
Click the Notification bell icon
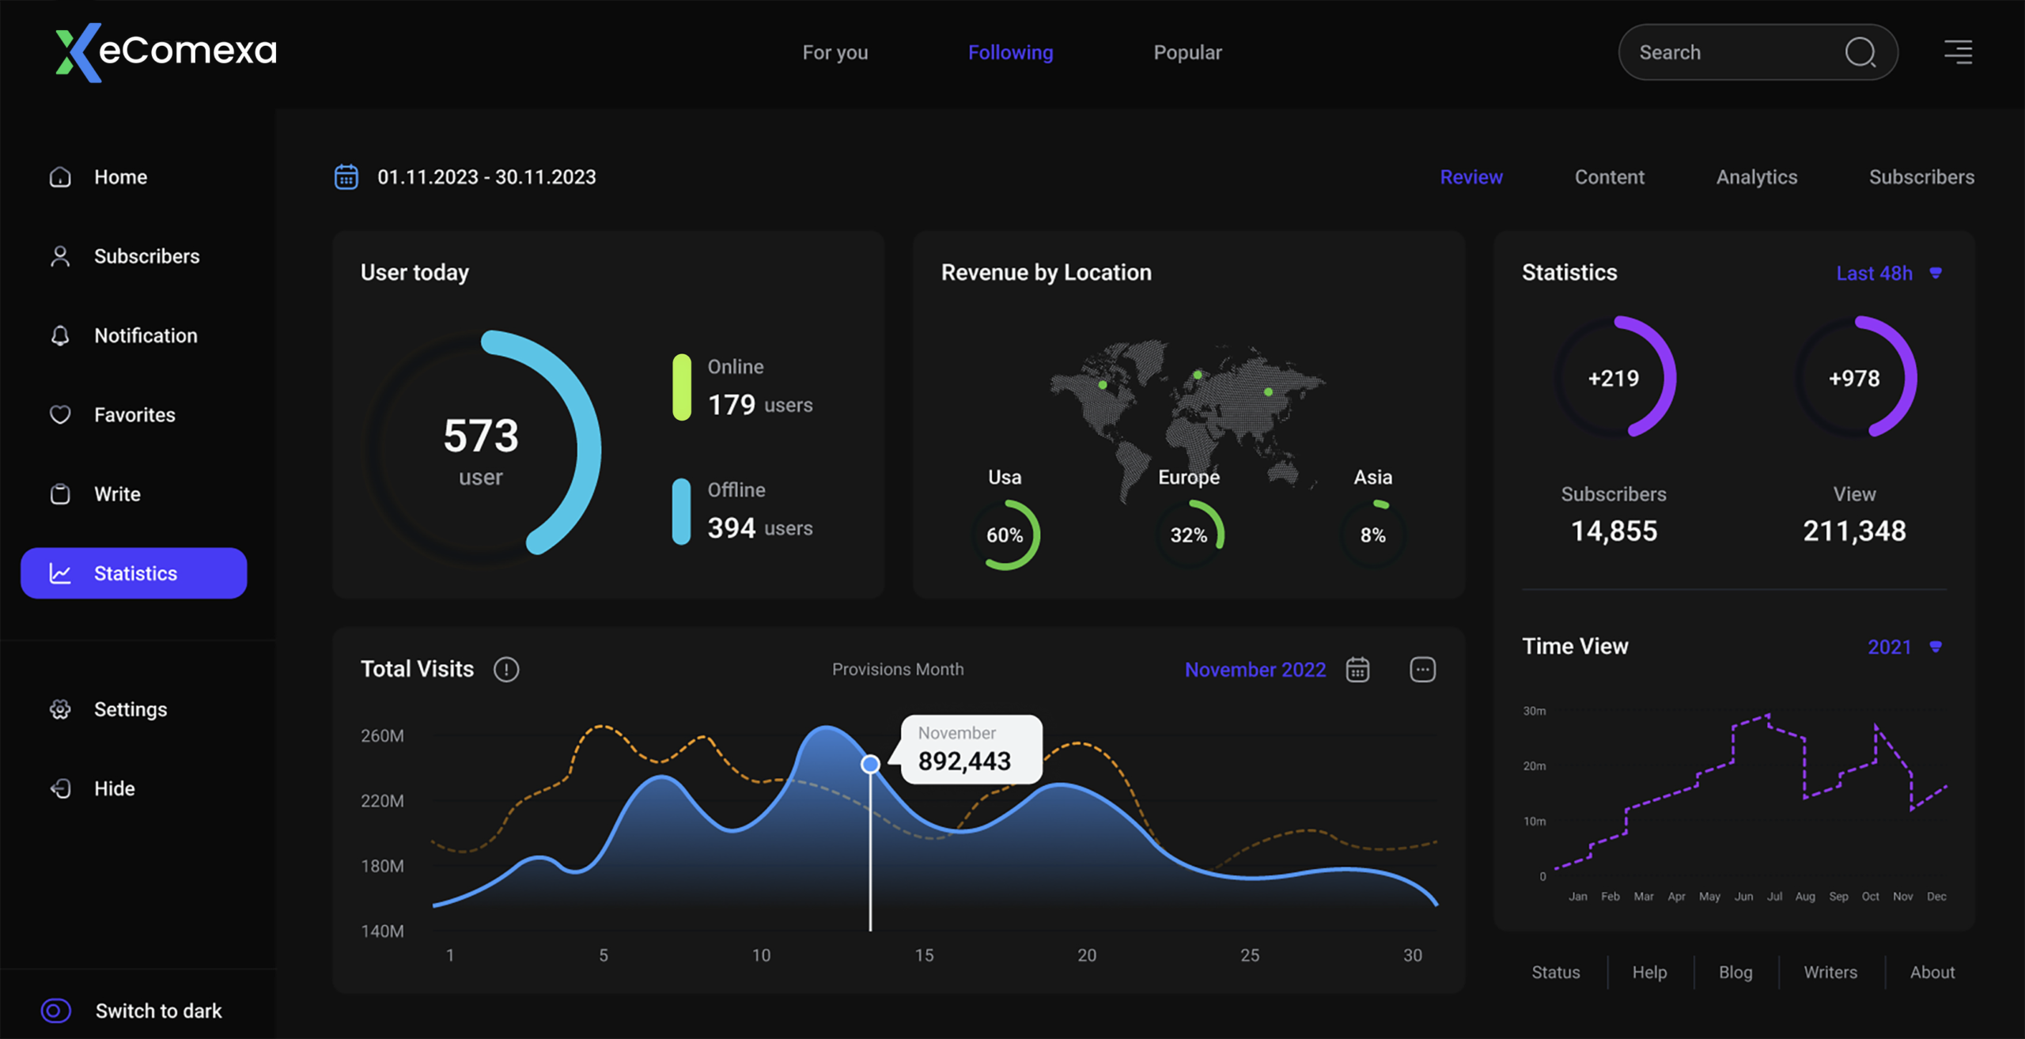point(60,335)
